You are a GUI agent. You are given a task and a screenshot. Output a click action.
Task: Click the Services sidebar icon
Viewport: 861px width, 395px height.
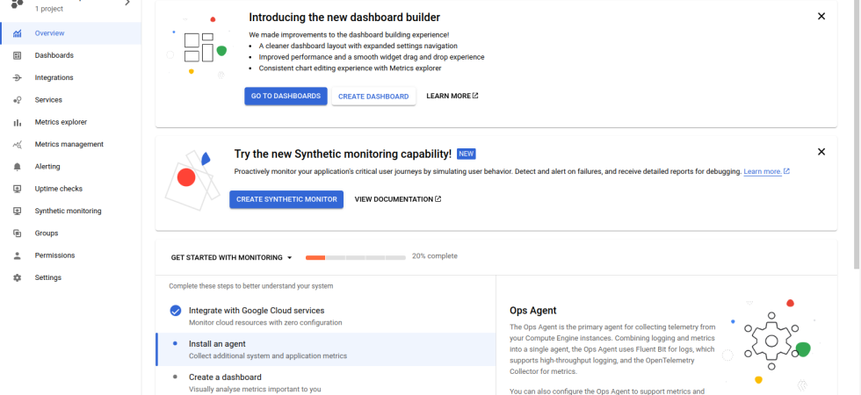pos(18,100)
